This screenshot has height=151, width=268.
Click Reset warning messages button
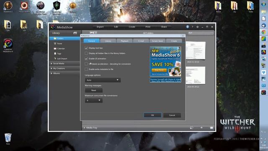tap(94, 90)
